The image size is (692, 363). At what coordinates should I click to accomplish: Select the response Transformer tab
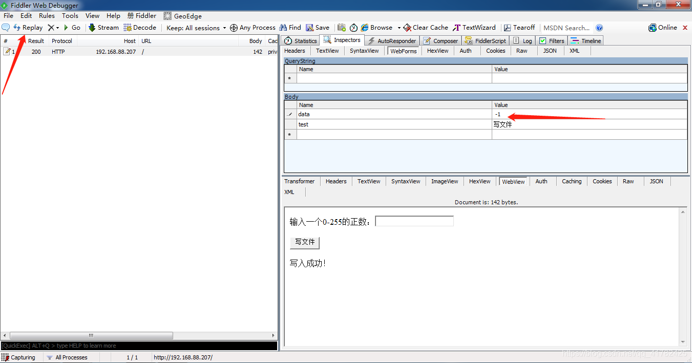click(x=300, y=181)
